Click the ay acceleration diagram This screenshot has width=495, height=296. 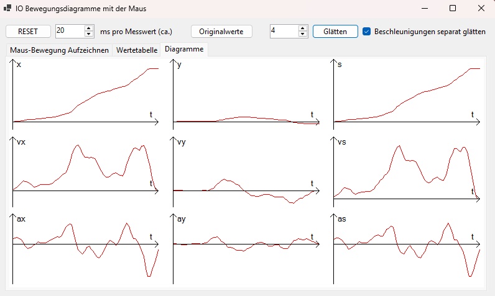click(245, 247)
